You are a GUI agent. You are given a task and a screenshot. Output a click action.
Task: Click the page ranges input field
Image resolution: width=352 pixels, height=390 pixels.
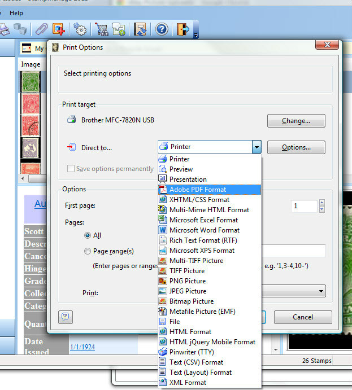click(x=293, y=251)
